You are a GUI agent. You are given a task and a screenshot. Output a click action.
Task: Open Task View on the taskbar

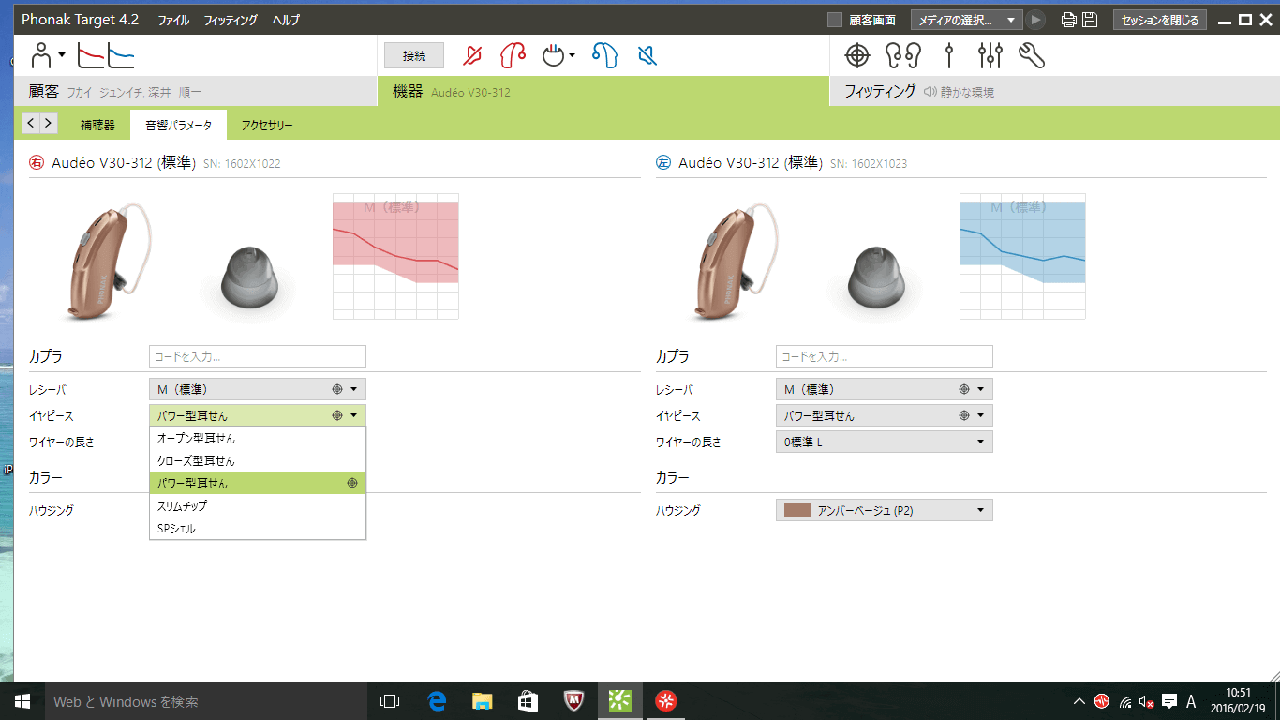click(390, 701)
